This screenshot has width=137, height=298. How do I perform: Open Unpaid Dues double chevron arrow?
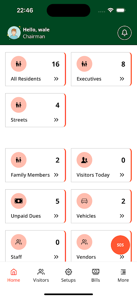pyautogui.click(x=56, y=216)
